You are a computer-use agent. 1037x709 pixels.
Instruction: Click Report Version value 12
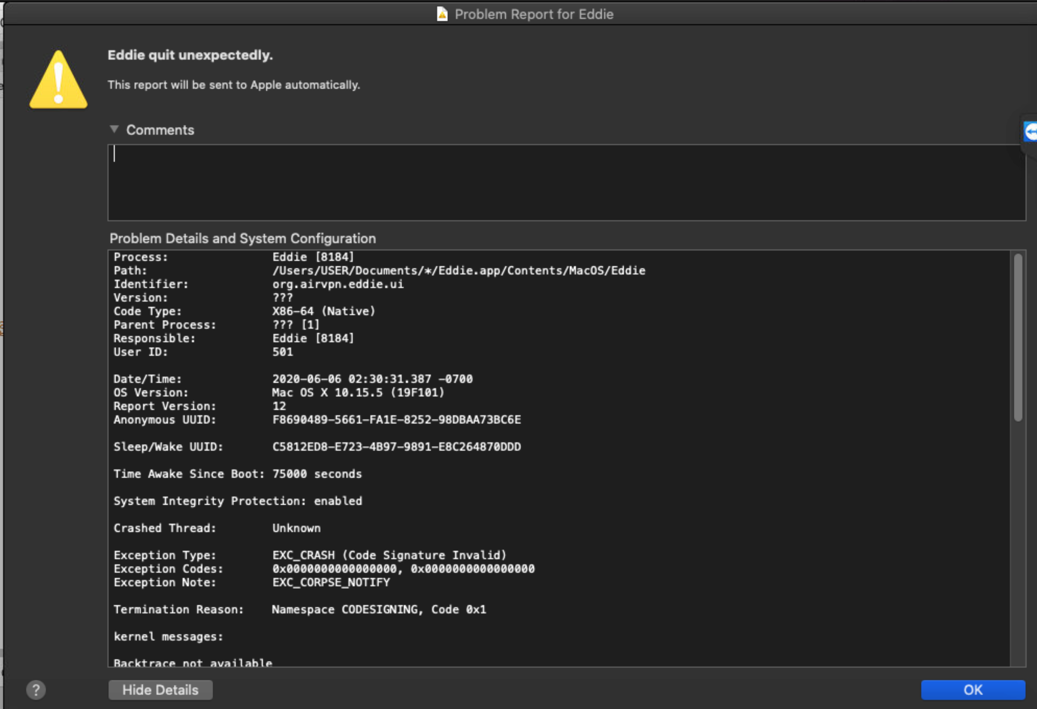click(x=279, y=406)
